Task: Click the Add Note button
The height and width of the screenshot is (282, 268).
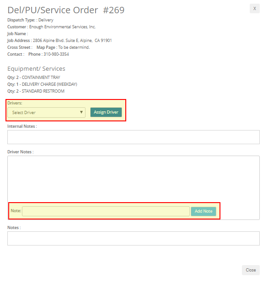Action: (204, 211)
